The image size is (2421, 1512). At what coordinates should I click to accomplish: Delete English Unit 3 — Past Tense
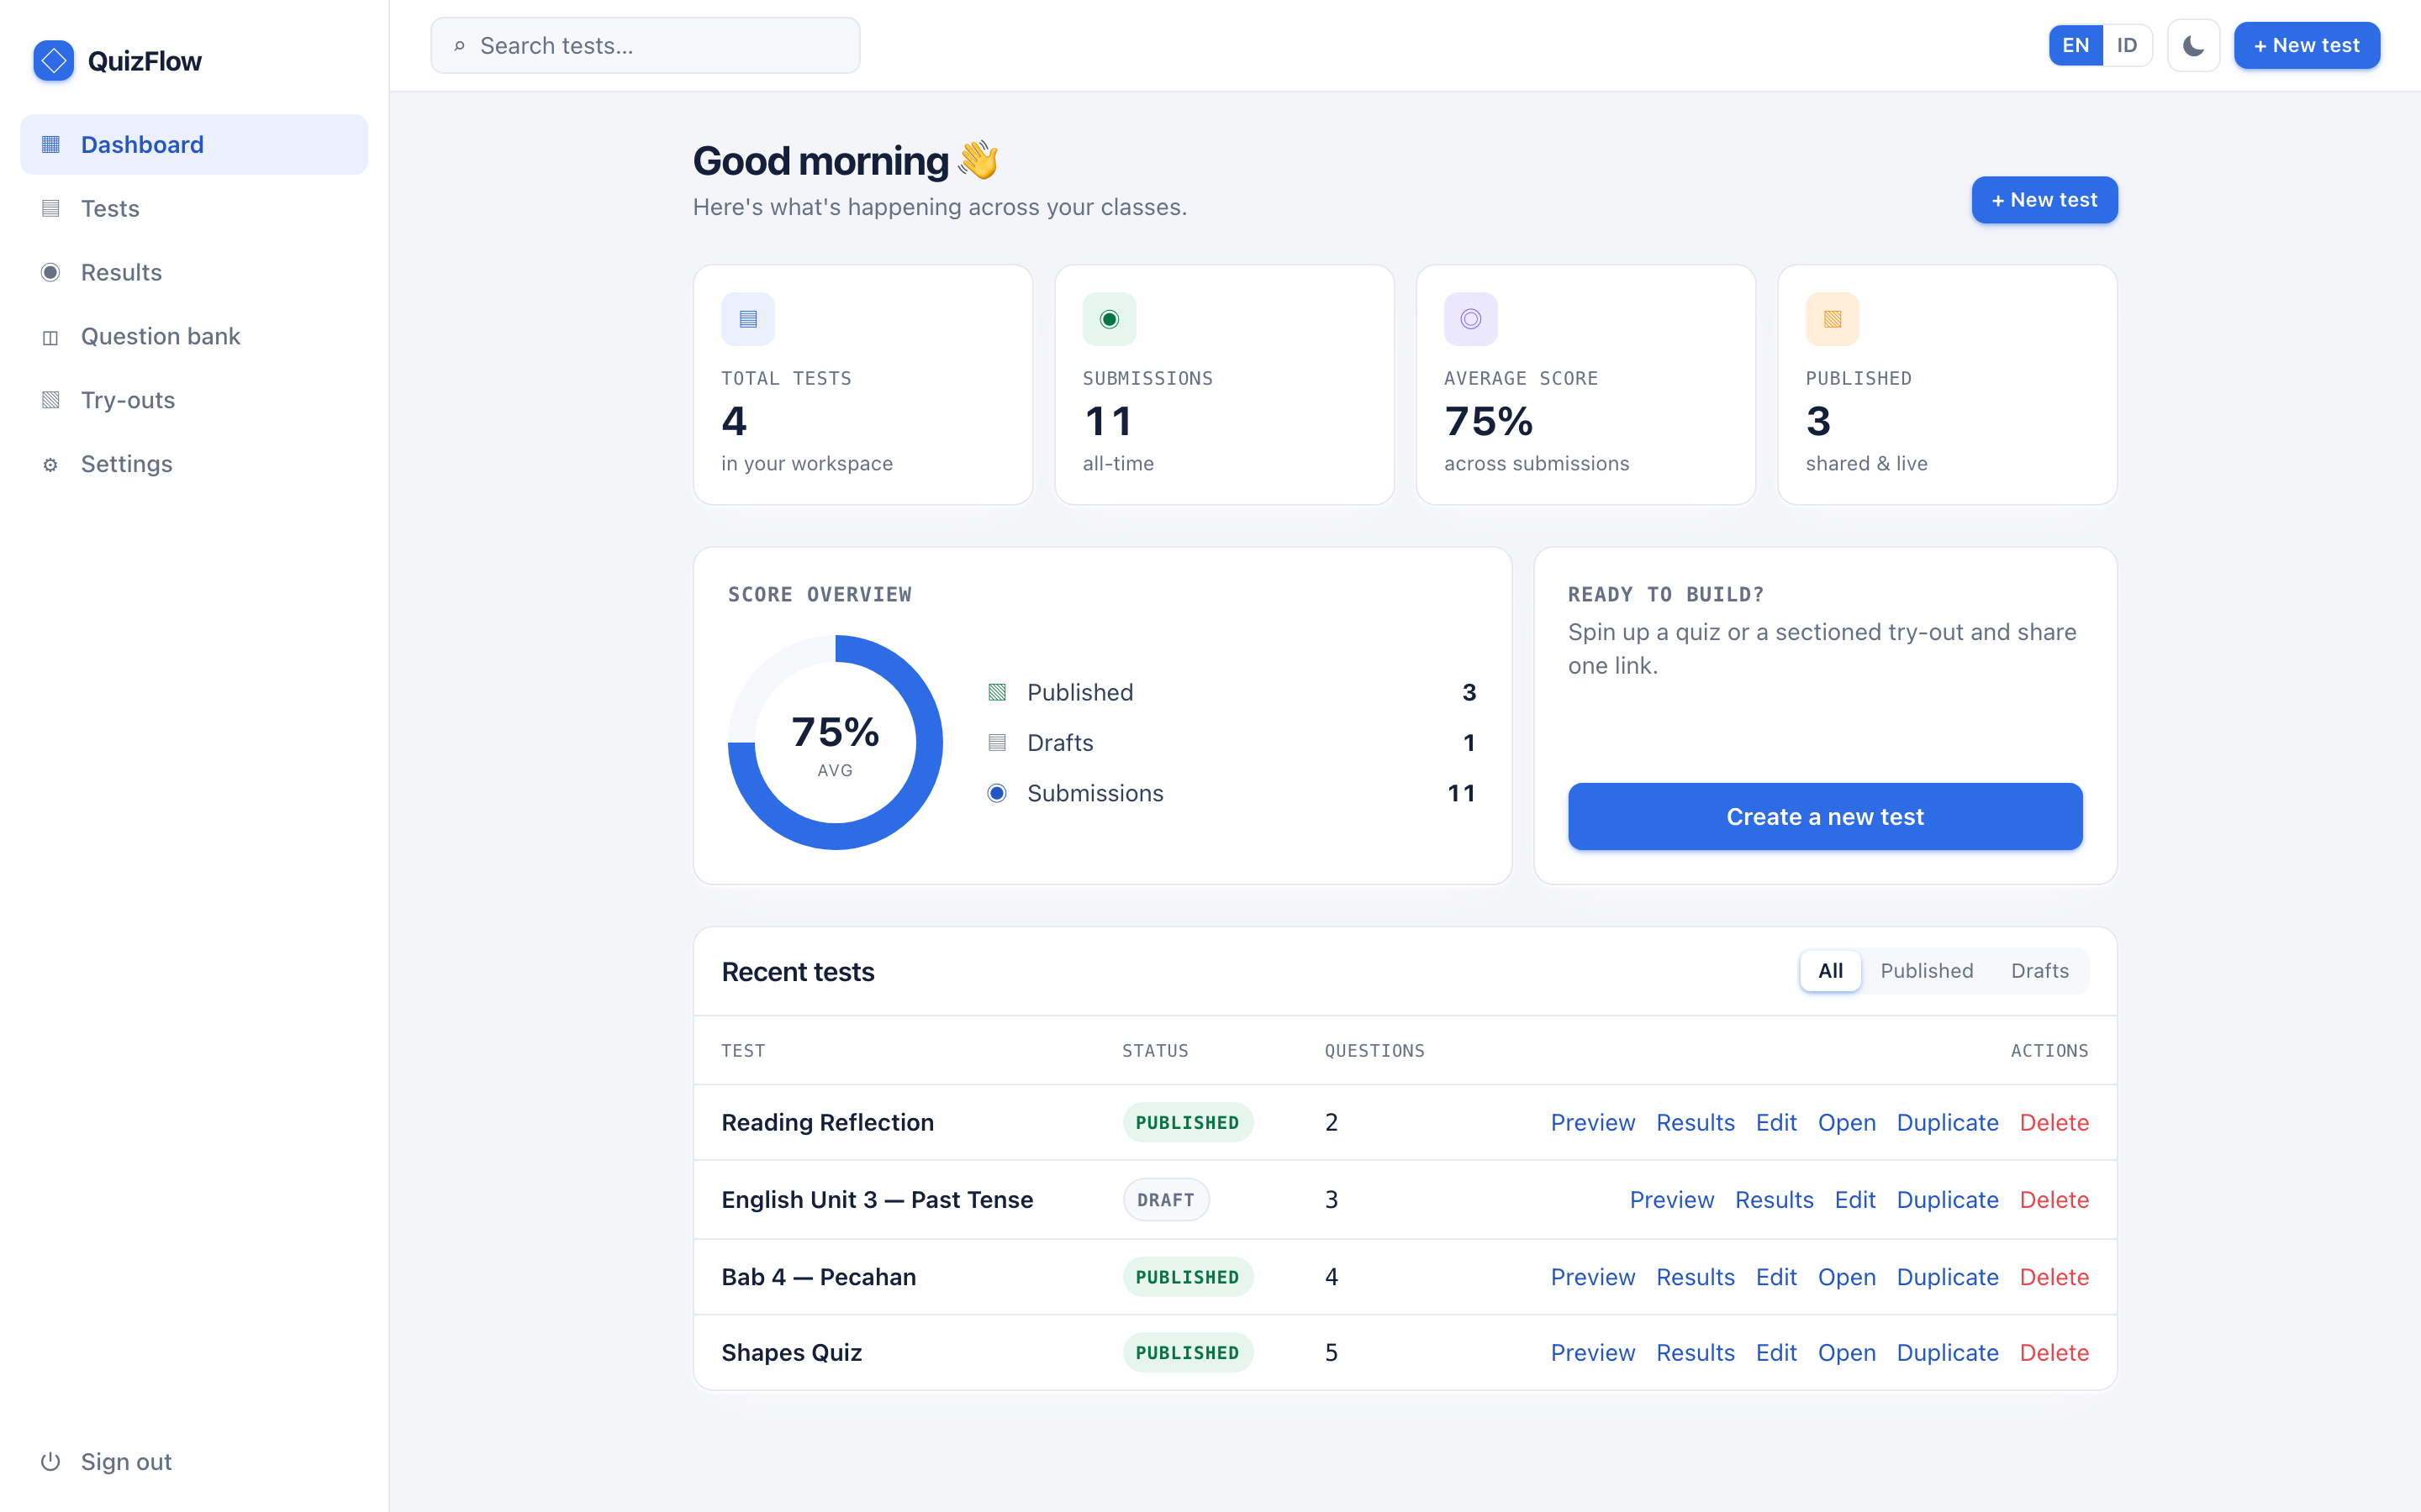(x=2054, y=1200)
